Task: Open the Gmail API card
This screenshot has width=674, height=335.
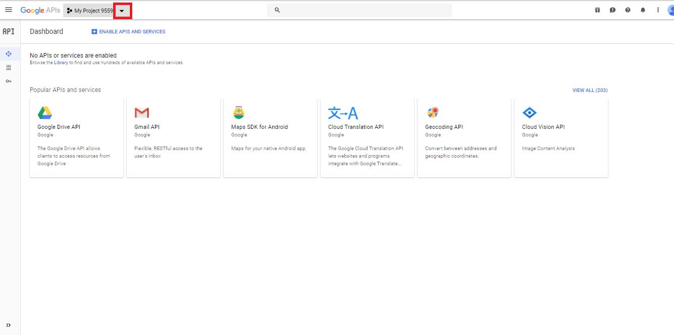Action: 174,138
